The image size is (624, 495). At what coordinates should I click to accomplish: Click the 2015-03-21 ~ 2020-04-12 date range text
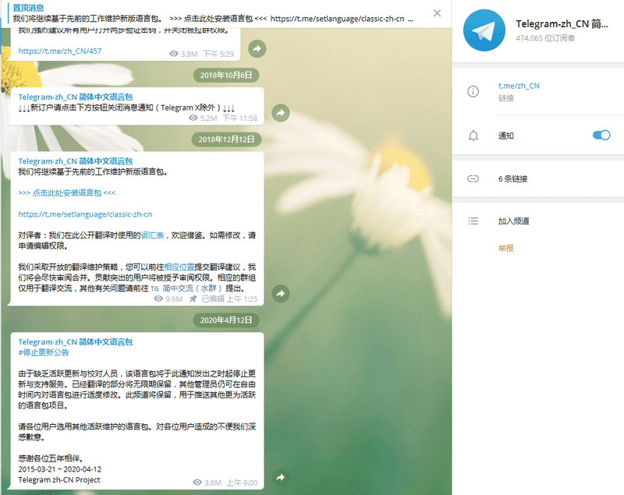pyautogui.click(x=60, y=469)
